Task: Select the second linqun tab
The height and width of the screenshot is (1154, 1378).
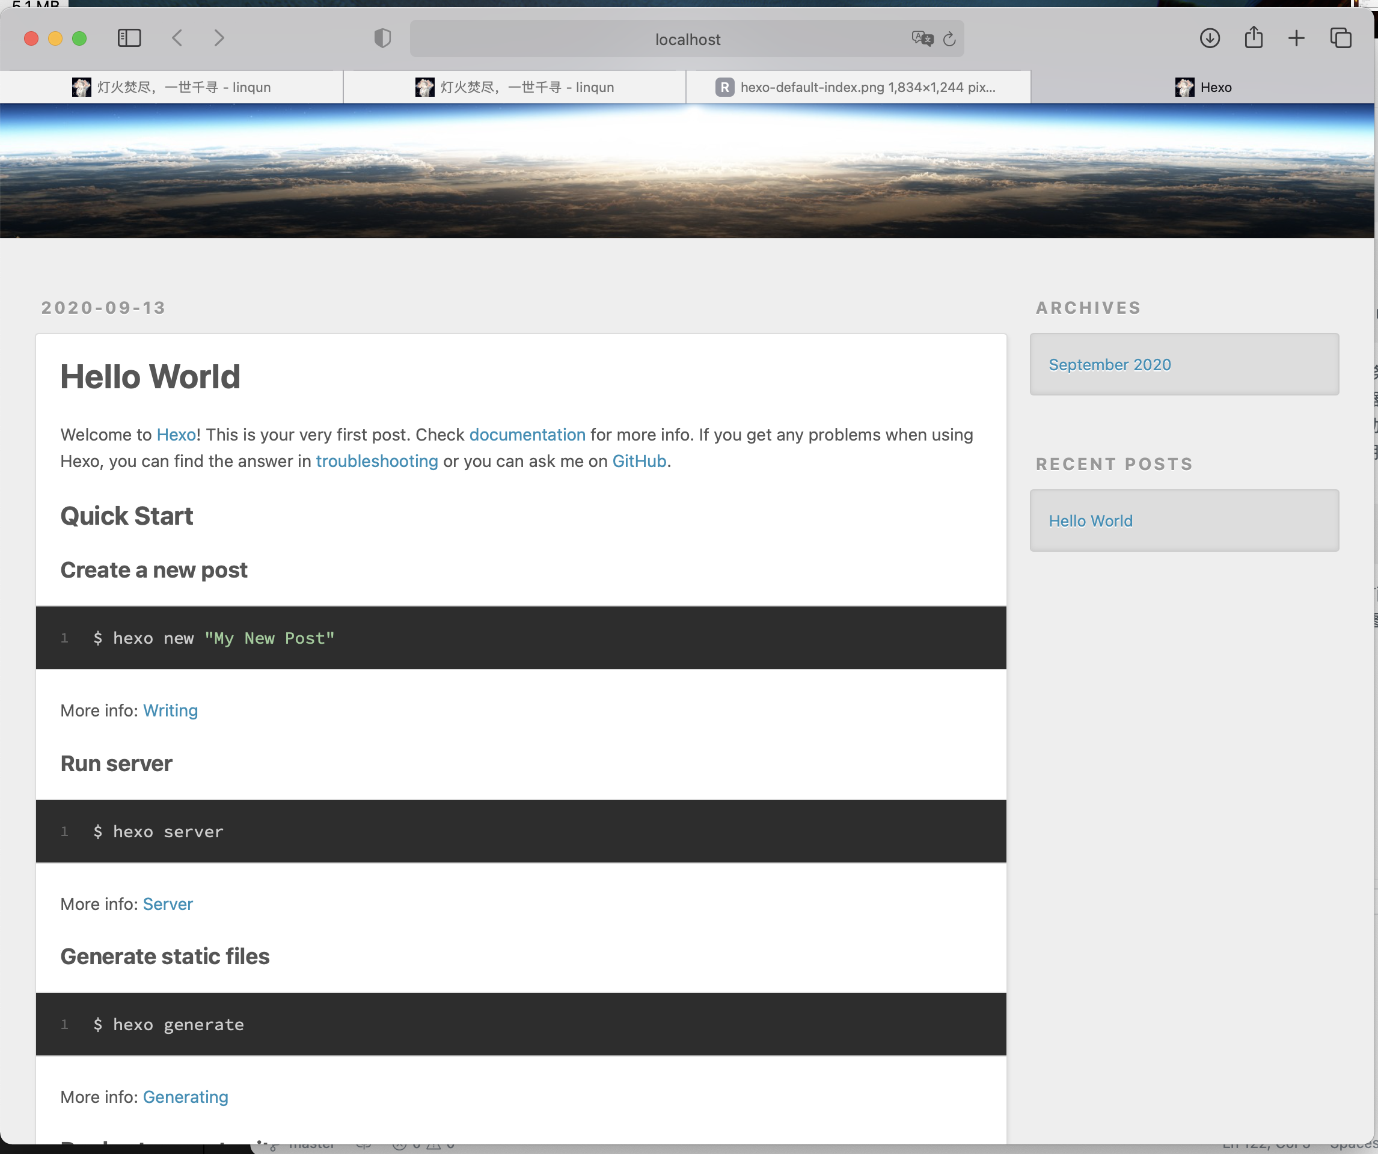Action: tap(515, 87)
